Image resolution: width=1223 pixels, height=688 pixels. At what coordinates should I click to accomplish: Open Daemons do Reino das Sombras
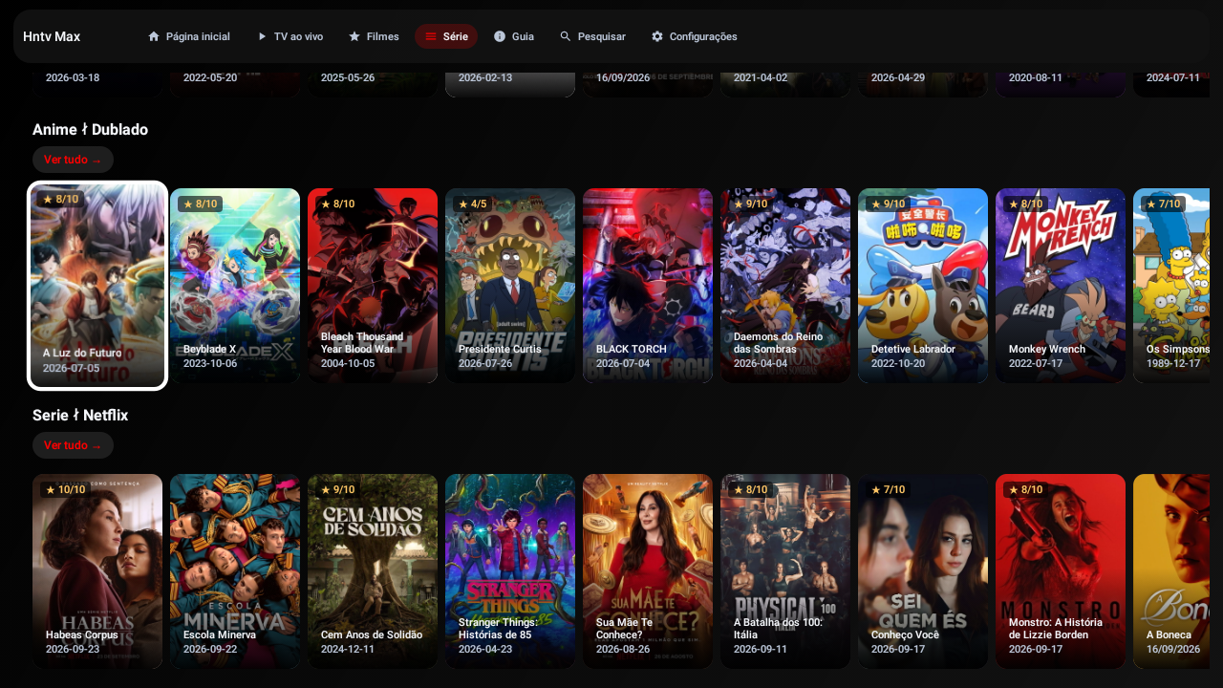tap(785, 286)
